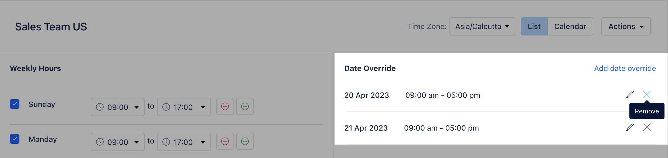This screenshot has height=158, width=668.
Task: Add a Sunday time slot with green plus
Action: click(245, 106)
